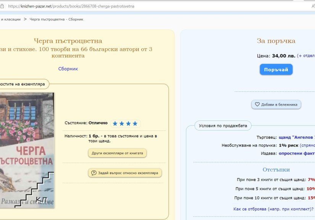This screenshot has height=220, width=315.
Task: Open the щанд "Ангелов" seller link
Action: point(297,137)
